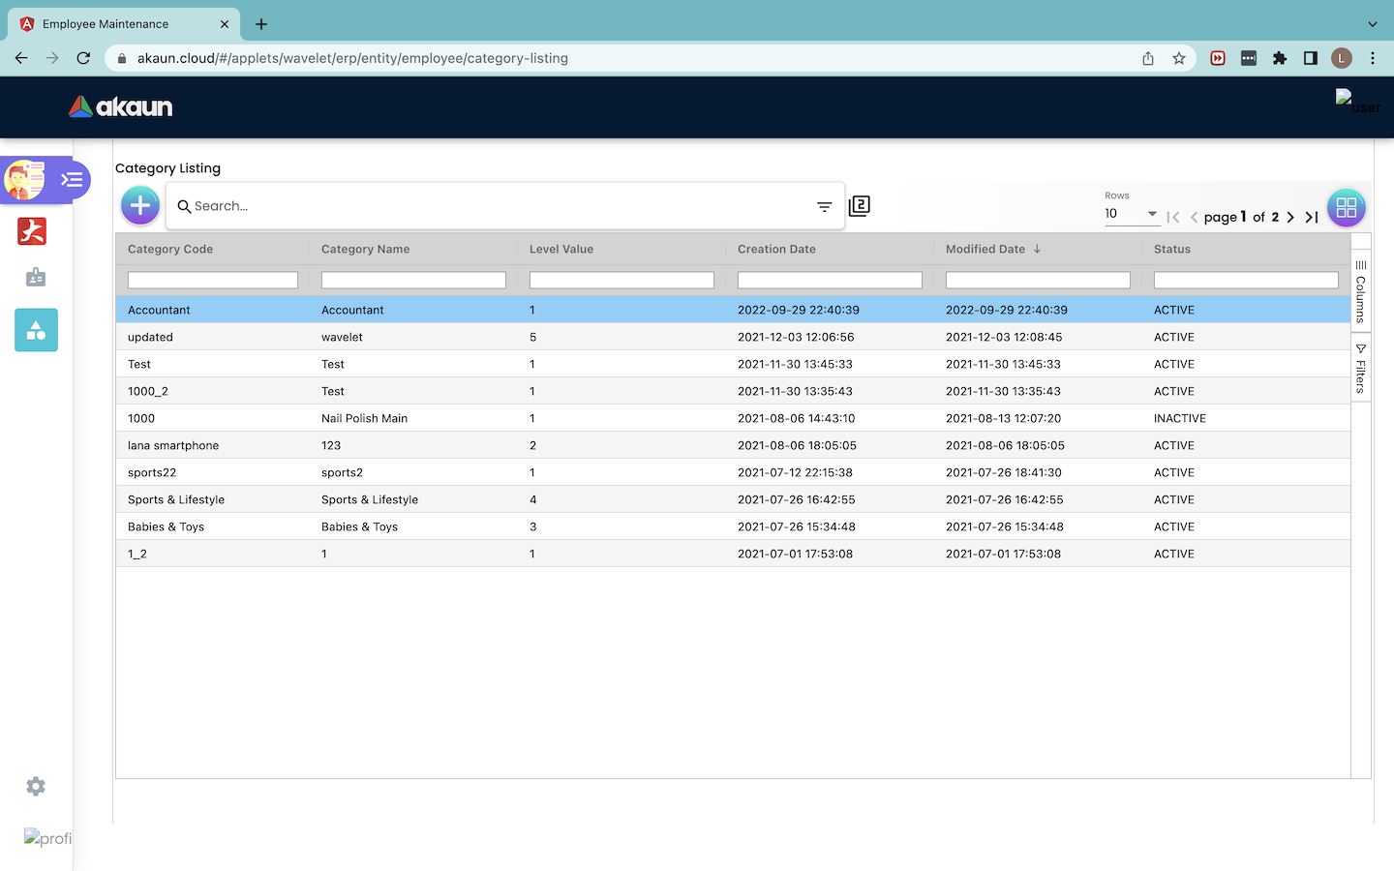Select the Nail Polish Main row
The image size is (1394, 871).
click(x=364, y=418)
